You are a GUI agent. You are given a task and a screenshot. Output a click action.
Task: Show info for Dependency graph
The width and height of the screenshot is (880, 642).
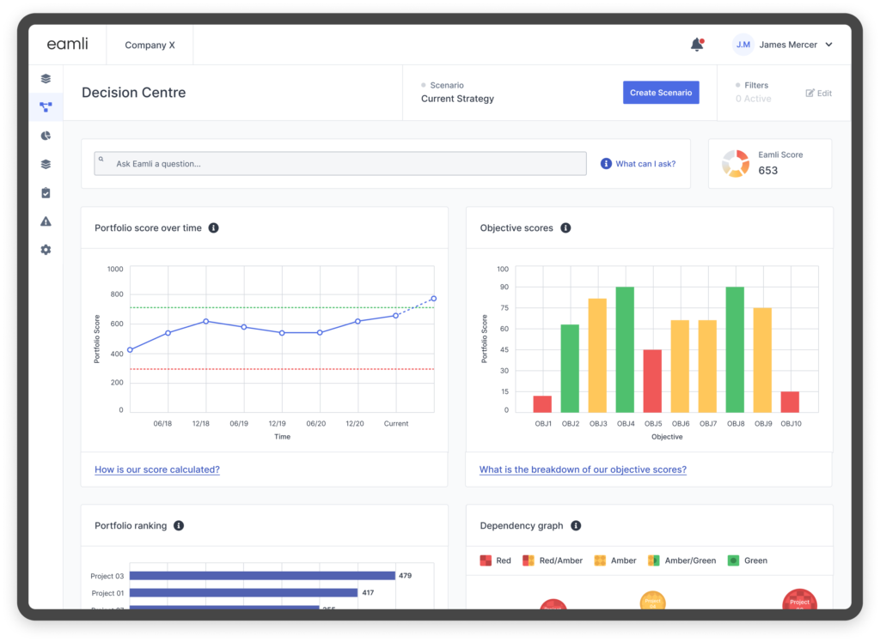[576, 525]
